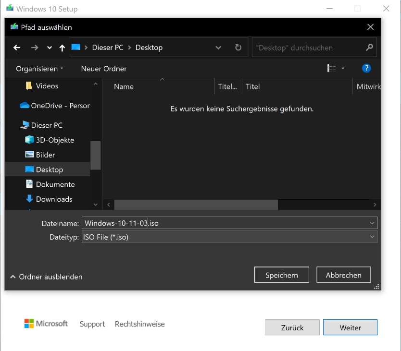This screenshot has height=351, width=401.
Task: Click Abbrechen to cancel the dialog
Action: pyautogui.click(x=343, y=275)
